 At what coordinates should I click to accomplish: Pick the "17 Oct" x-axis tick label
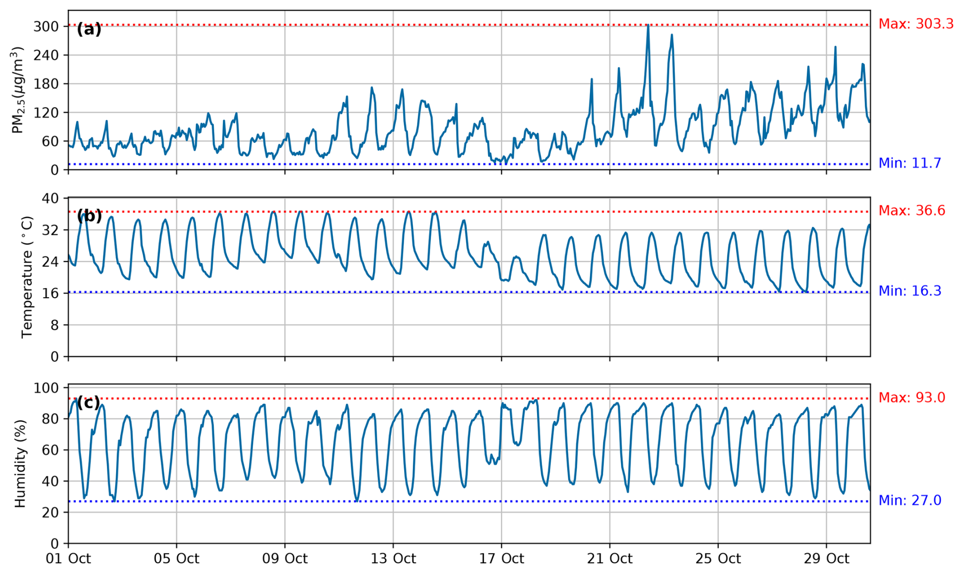501,559
